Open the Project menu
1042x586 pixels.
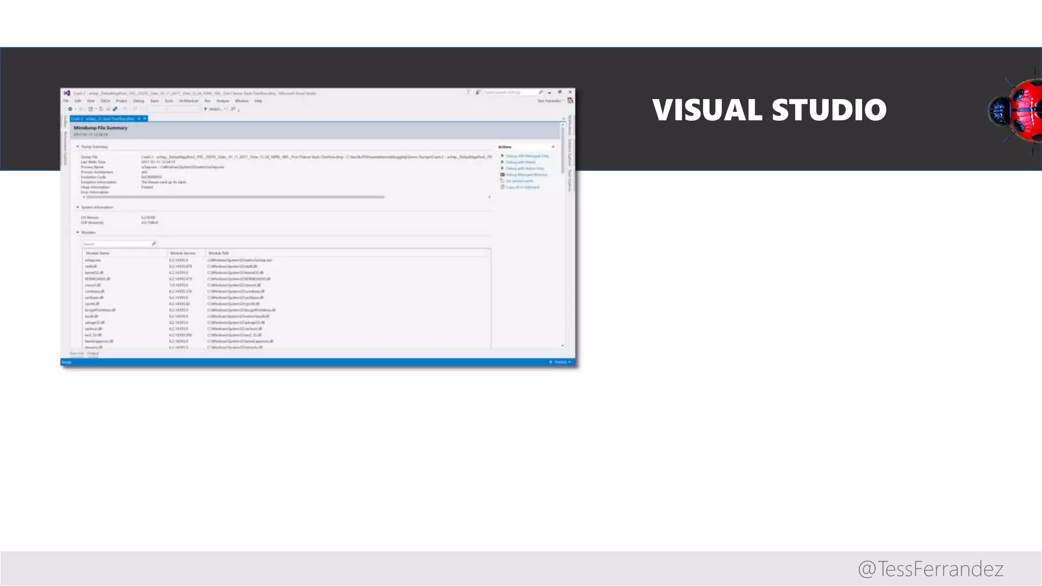122,101
